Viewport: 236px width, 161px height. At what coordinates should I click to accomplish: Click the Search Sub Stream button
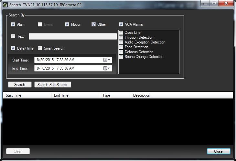click(x=52, y=85)
